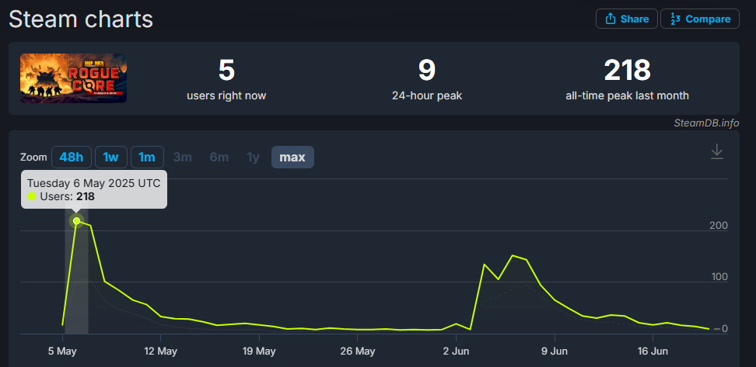Select the max zoom range
Screen dimensions: 756x367
[x=292, y=158]
